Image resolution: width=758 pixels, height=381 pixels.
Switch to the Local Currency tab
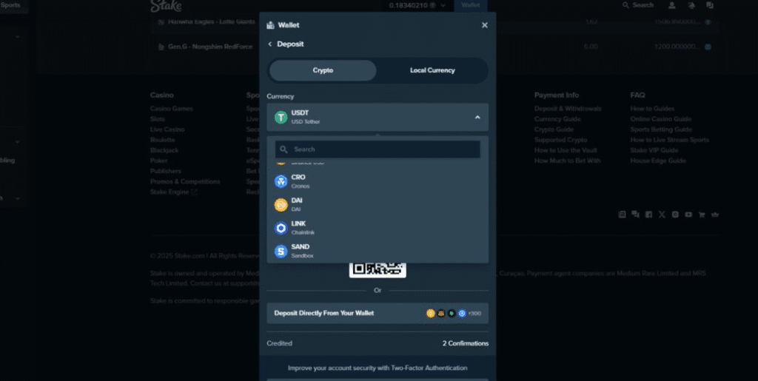[432, 70]
